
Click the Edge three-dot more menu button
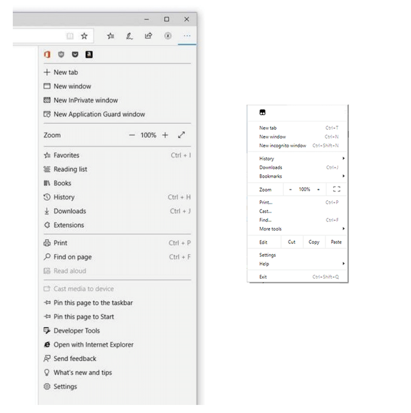(x=187, y=36)
